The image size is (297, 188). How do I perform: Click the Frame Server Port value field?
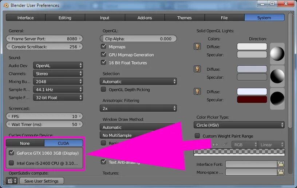pyautogui.click(x=44, y=38)
